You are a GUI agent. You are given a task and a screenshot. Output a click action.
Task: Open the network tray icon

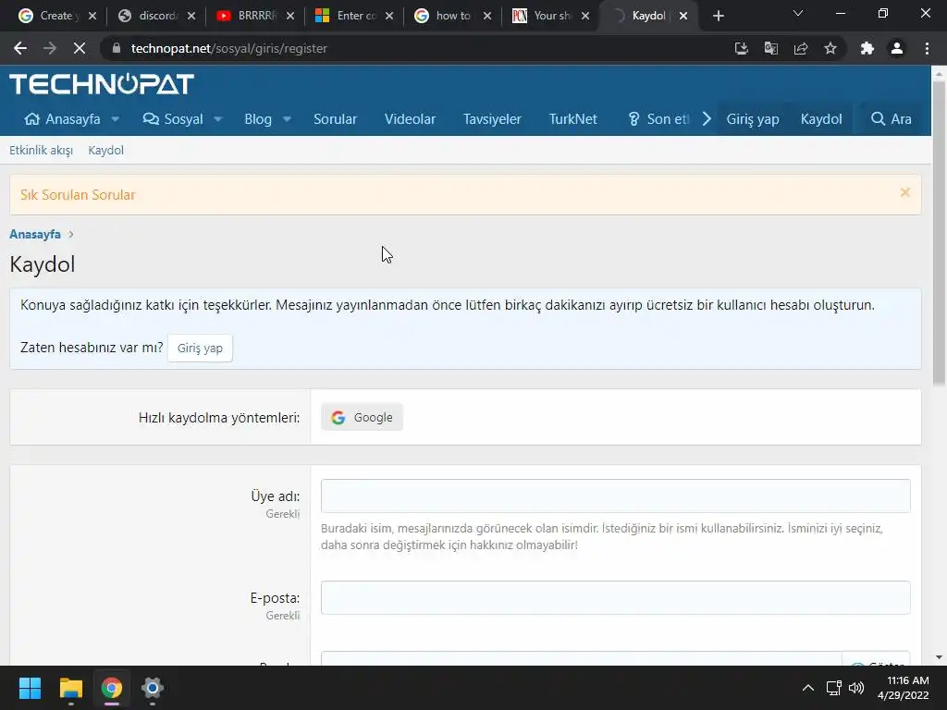834,688
